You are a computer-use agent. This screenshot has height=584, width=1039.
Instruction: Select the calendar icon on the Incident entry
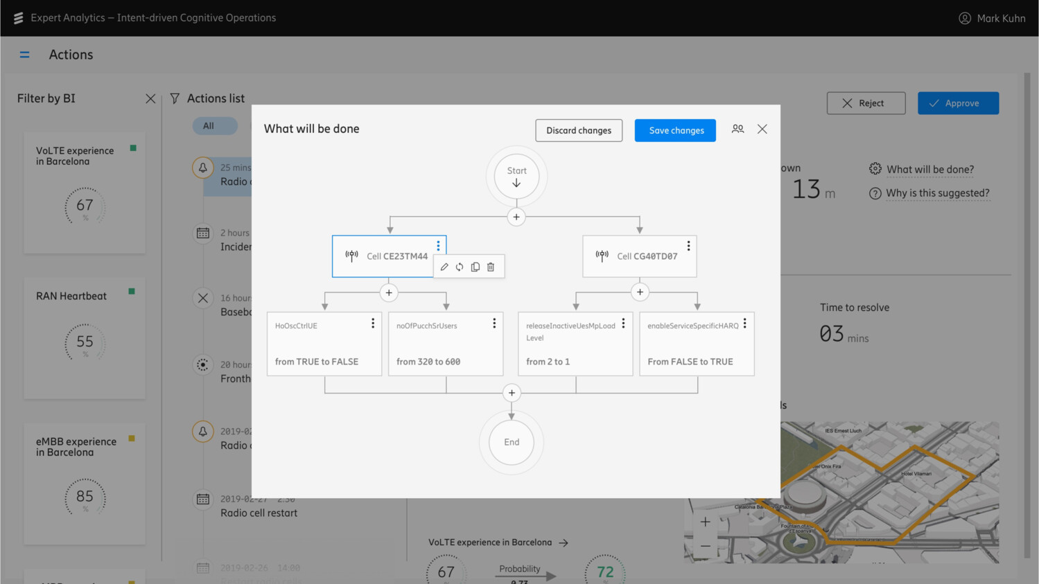point(202,233)
